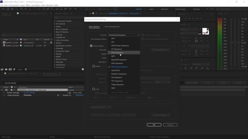The height and width of the screenshot is (139, 248).
Task: Click Cancel in Output Module Settings
Action: coord(170,125)
